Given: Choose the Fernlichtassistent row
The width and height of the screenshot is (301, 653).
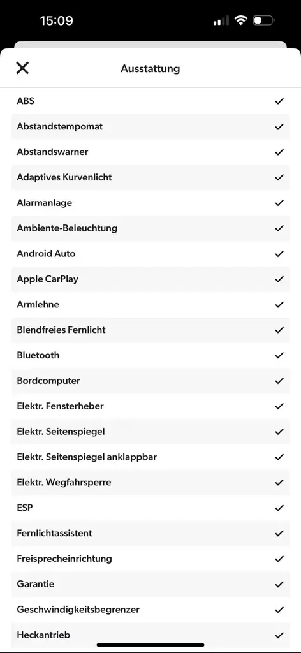Looking at the screenshot, I should 150,533.
